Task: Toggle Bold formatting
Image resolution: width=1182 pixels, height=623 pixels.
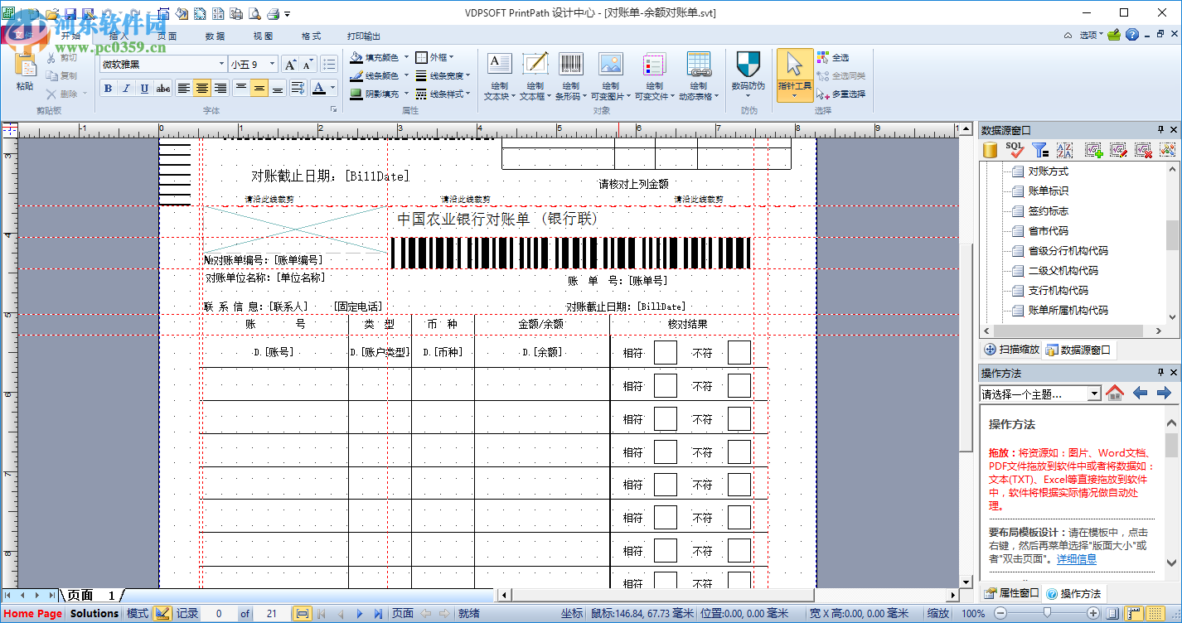Action: (108, 89)
